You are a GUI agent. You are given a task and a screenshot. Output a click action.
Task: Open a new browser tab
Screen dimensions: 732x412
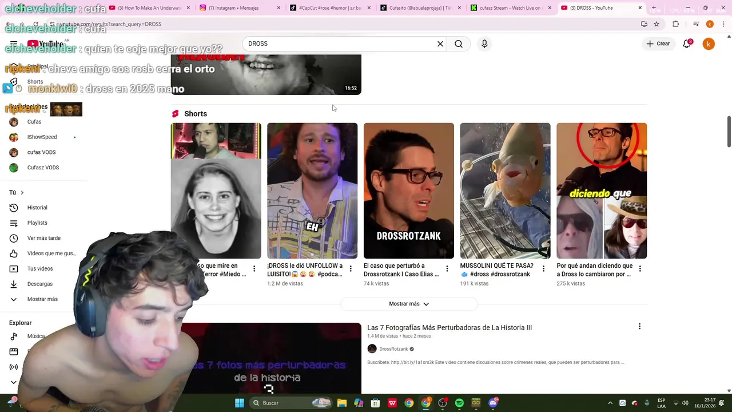pyautogui.click(x=654, y=8)
